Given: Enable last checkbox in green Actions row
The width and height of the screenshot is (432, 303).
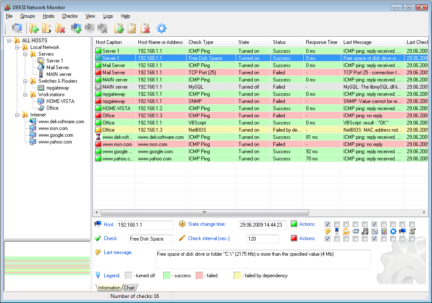Looking at the screenshot, I should pos(412,224).
